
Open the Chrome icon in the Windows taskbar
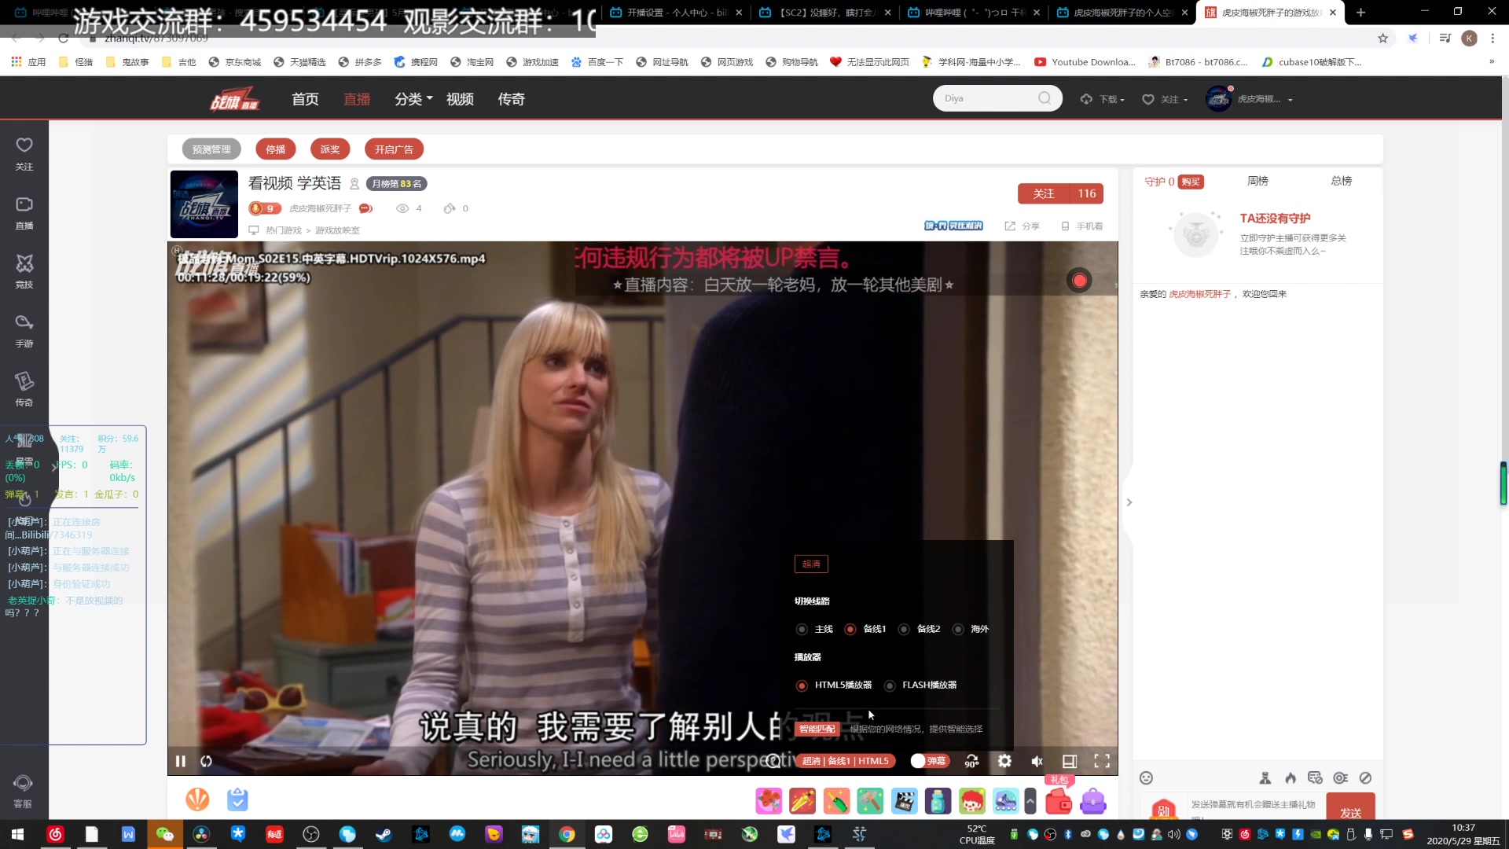click(x=567, y=834)
